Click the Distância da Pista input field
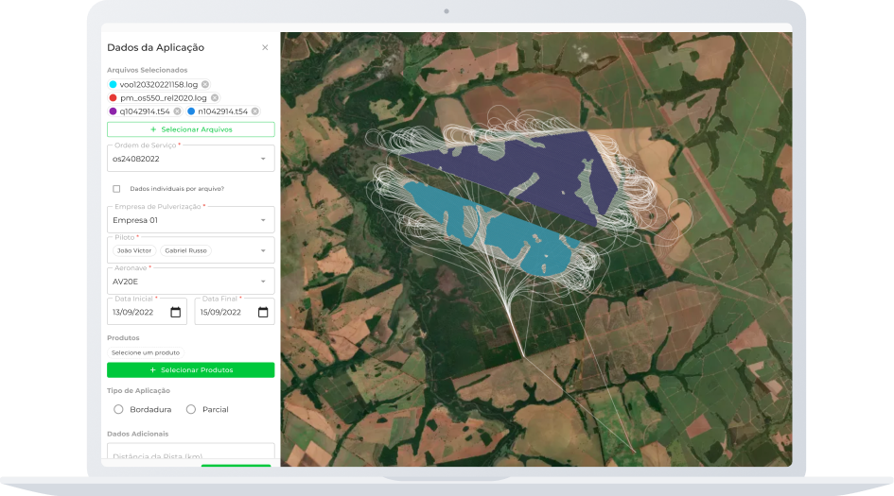 pyautogui.click(x=190, y=455)
